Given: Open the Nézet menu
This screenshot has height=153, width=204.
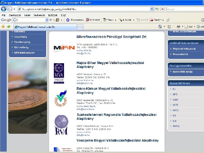Looking at the screenshot, I should click(x=27, y=15).
